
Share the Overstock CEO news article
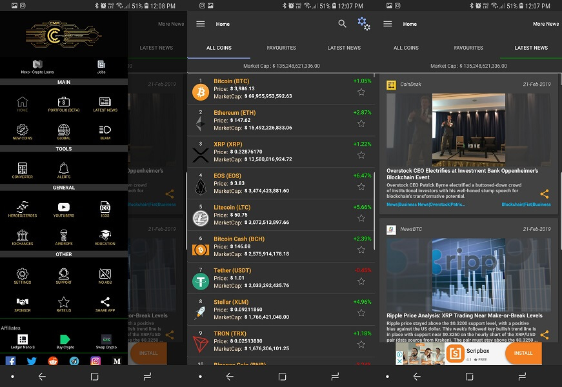545,193
